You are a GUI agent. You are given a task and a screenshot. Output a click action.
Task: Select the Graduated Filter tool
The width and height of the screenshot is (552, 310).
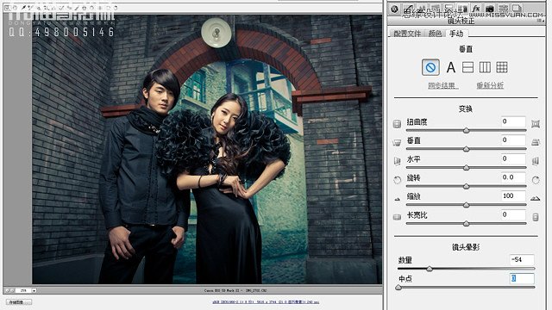(x=85, y=8)
